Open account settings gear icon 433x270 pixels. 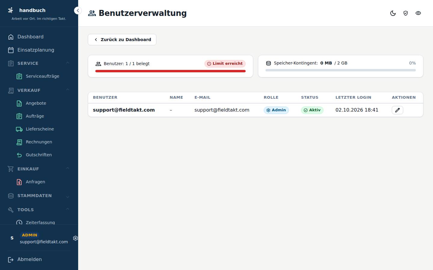coord(75,238)
